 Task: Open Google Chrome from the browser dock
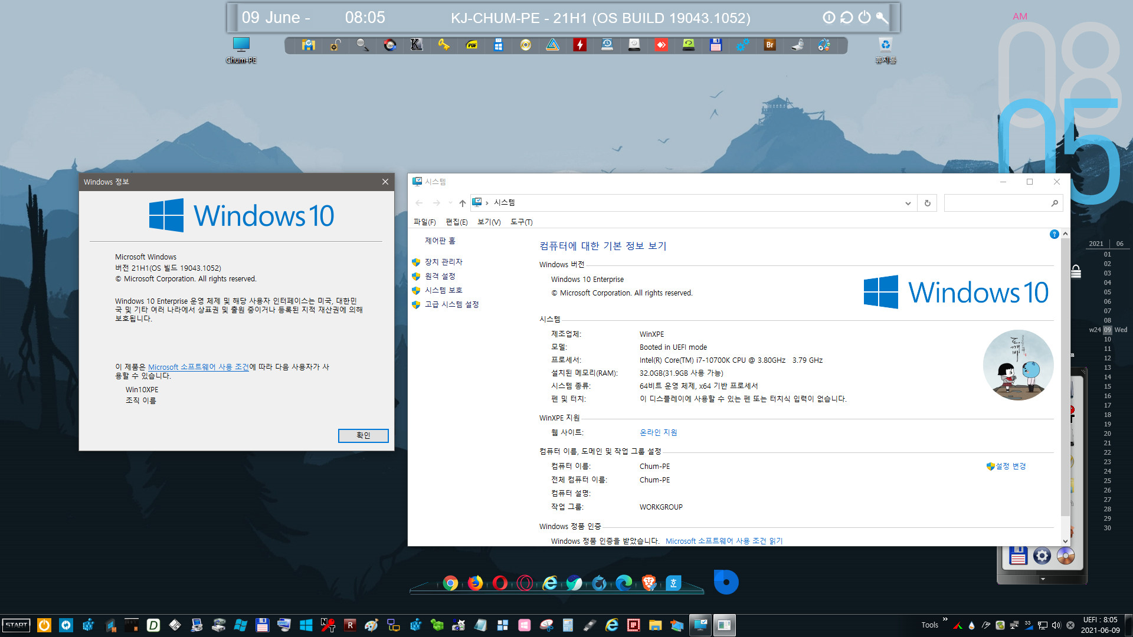450,583
